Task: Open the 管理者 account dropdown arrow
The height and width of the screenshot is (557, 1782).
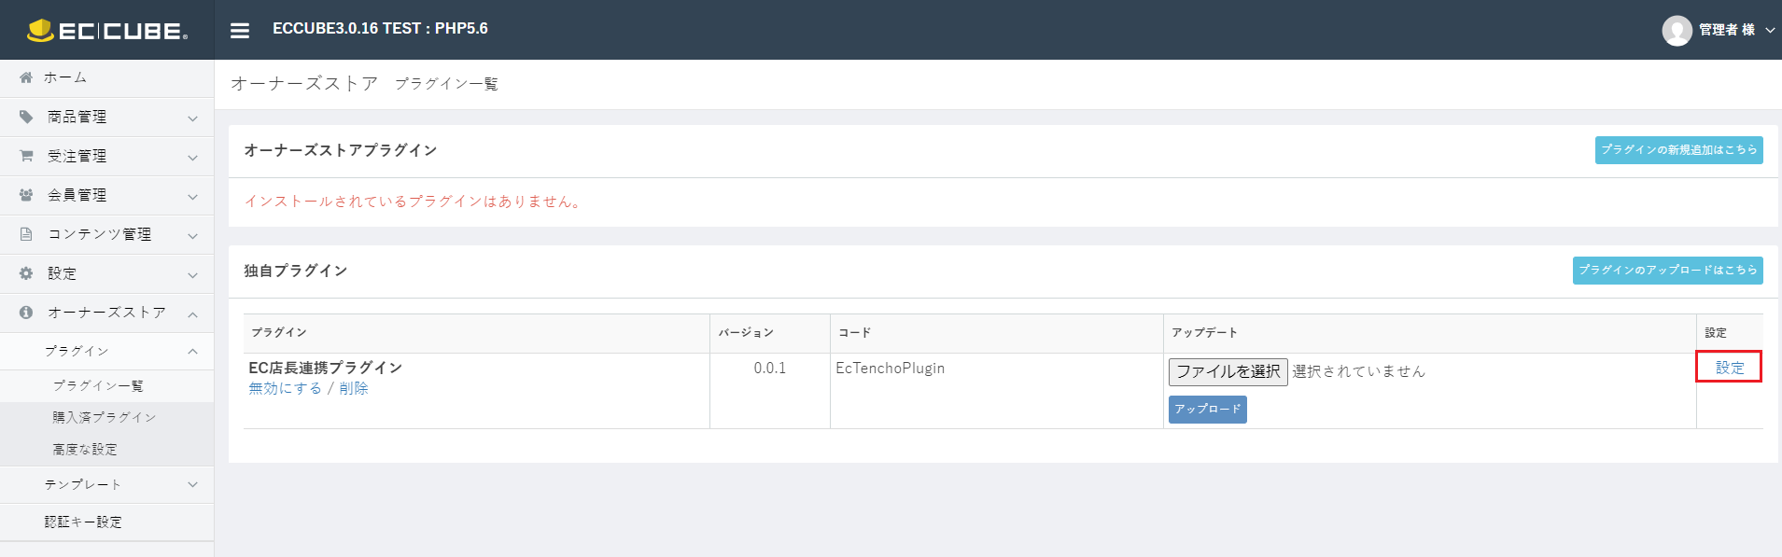Action: [1770, 31]
